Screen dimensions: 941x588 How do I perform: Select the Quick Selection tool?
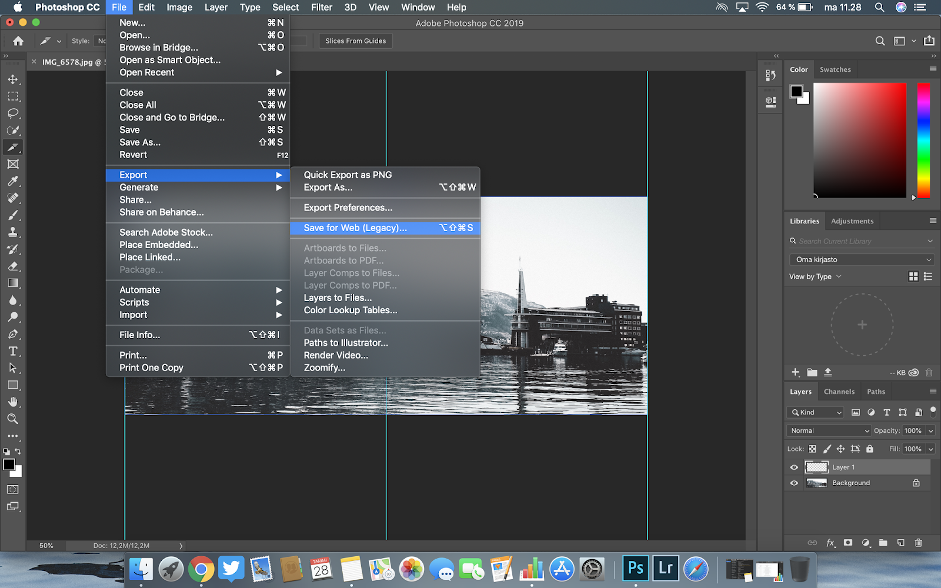(x=13, y=130)
